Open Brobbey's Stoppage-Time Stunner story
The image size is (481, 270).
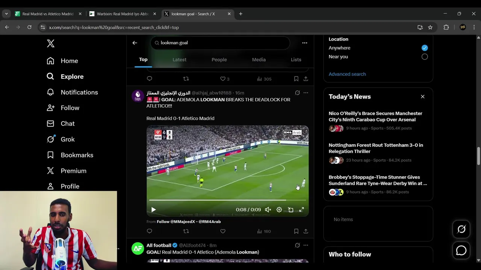(378, 184)
